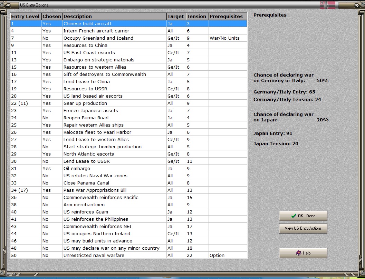365x279 pixels.
Task: Select US reinforces the Philippines
Action: point(128,219)
